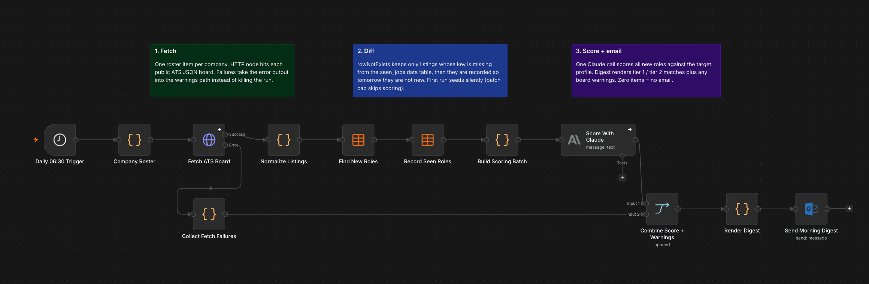Select the Normalize Listings code node

pos(284,140)
